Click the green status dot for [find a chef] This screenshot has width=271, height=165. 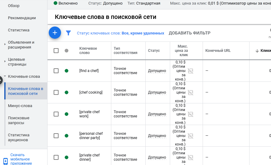[x=67, y=71]
